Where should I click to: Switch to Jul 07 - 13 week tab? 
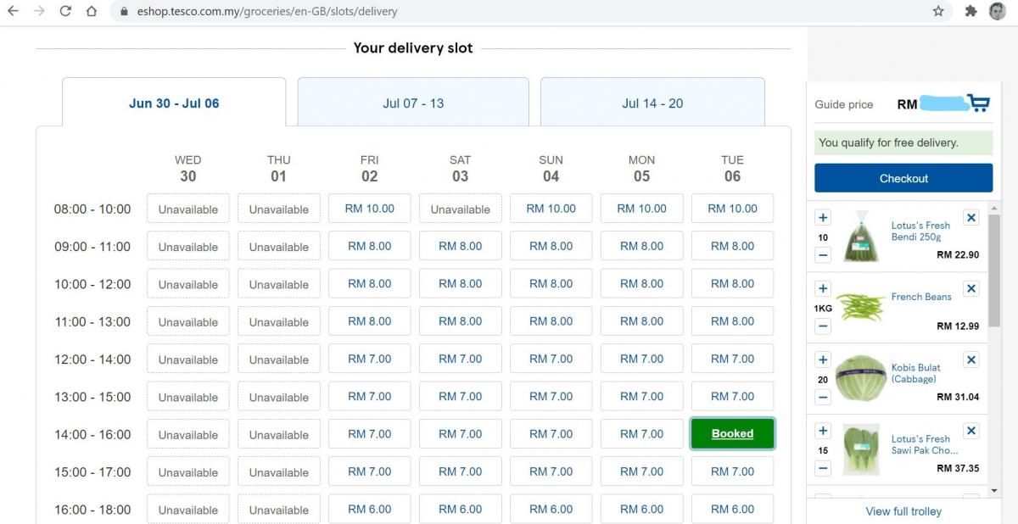pos(413,103)
